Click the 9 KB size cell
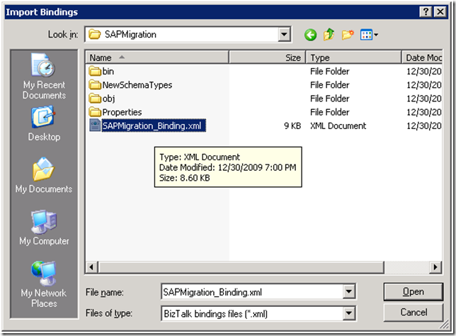Screen dimensions: 456x336 292,125
